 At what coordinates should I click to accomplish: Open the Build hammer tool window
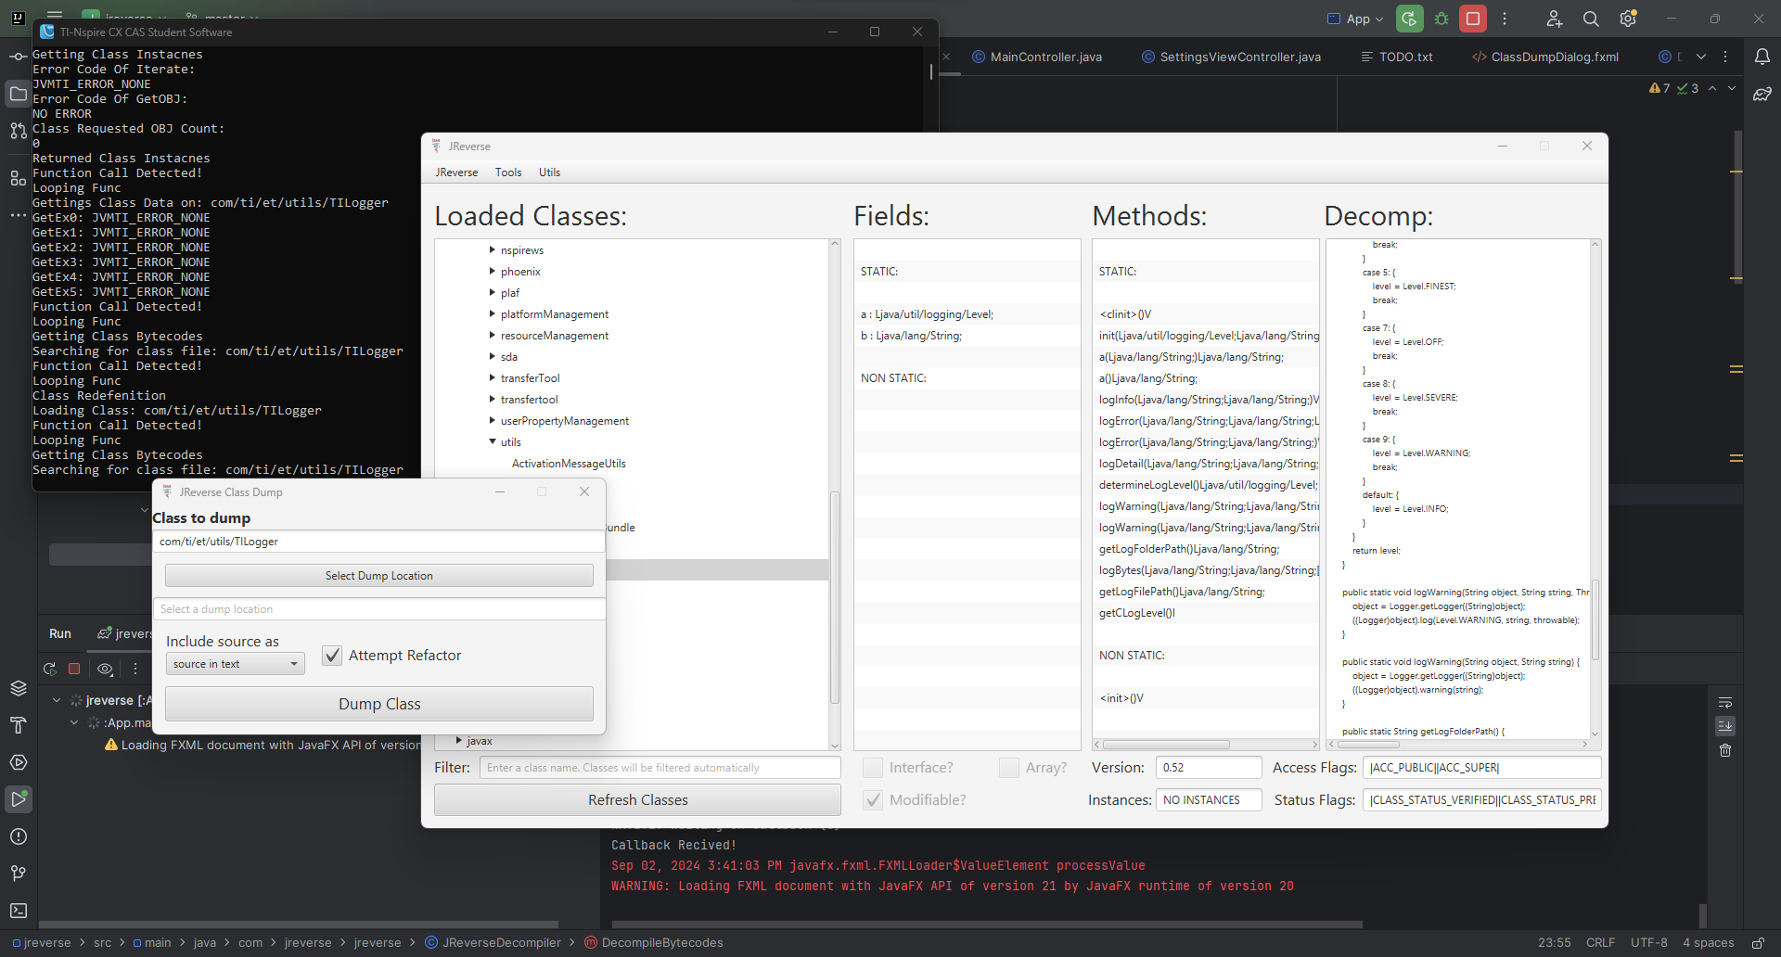point(19,725)
